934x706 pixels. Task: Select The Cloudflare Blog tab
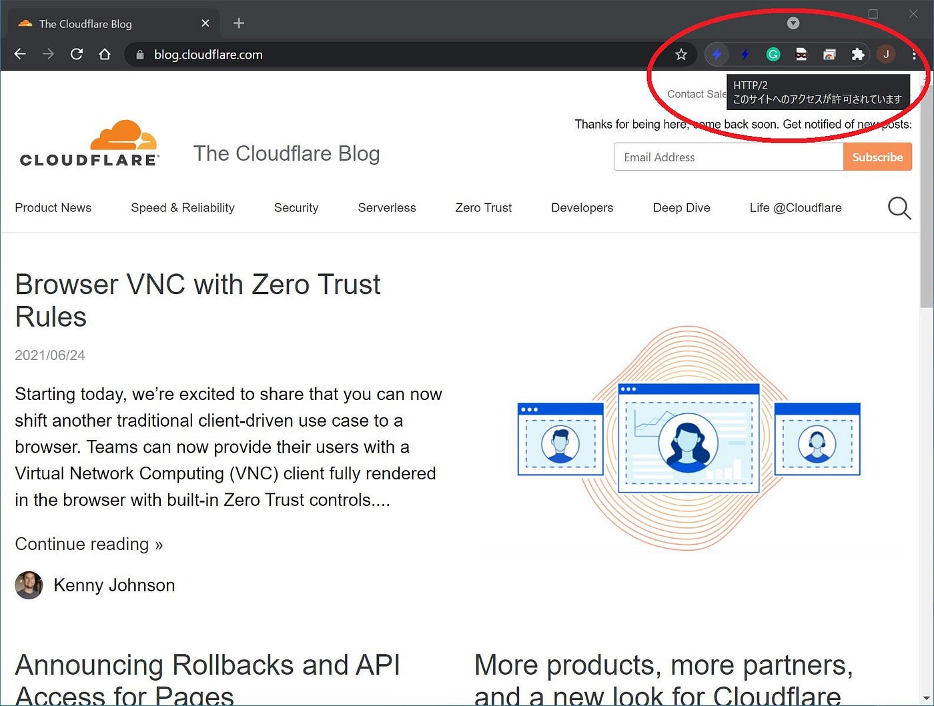(x=113, y=23)
